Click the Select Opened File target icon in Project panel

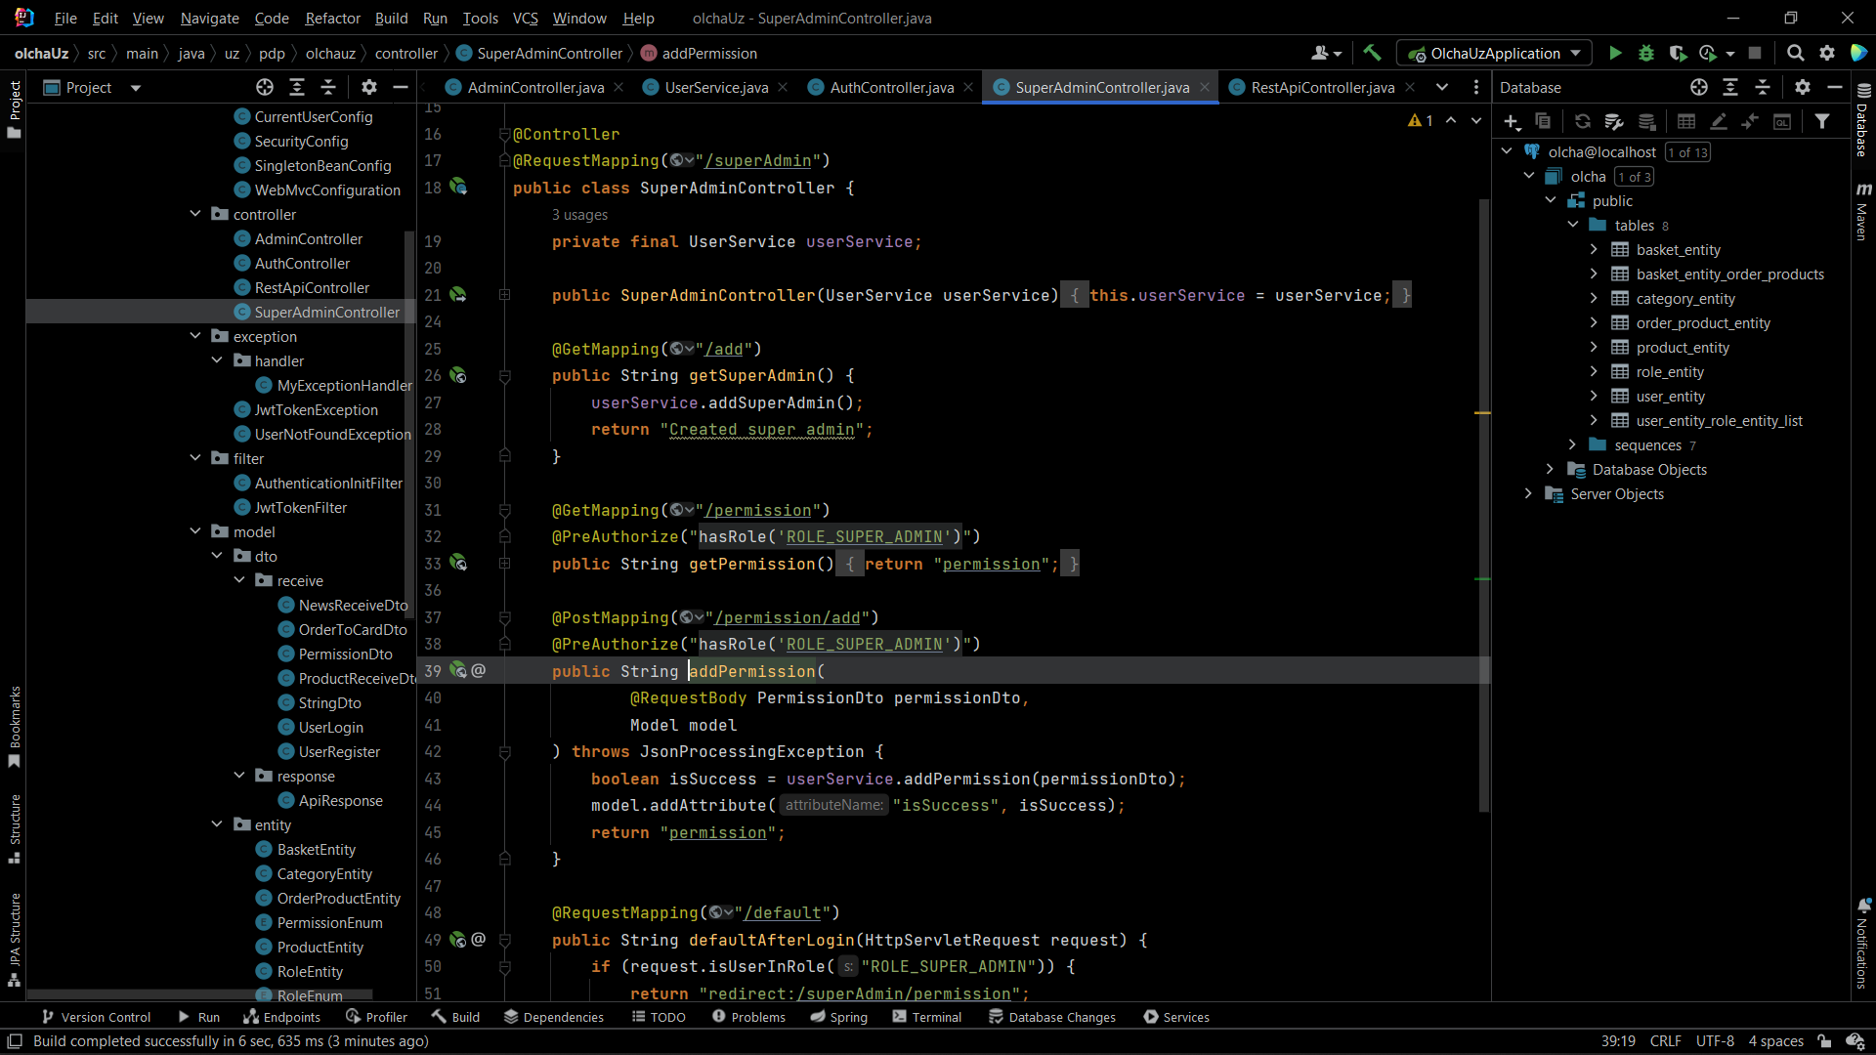(x=265, y=87)
